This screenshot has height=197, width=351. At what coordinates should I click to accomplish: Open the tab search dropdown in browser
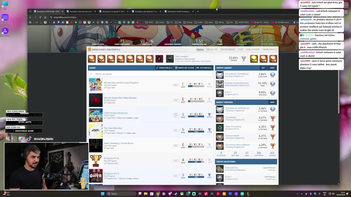tap(30, 11)
